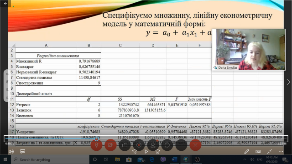Viewport: 292px width, 164px height.
Task: Play the paused video
Action: coord(146,152)
